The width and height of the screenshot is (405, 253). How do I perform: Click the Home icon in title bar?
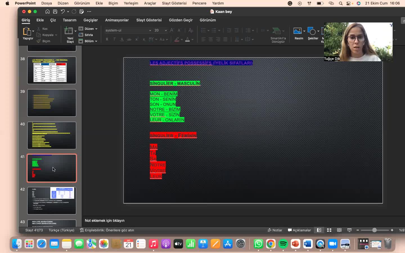click(48, 12)
